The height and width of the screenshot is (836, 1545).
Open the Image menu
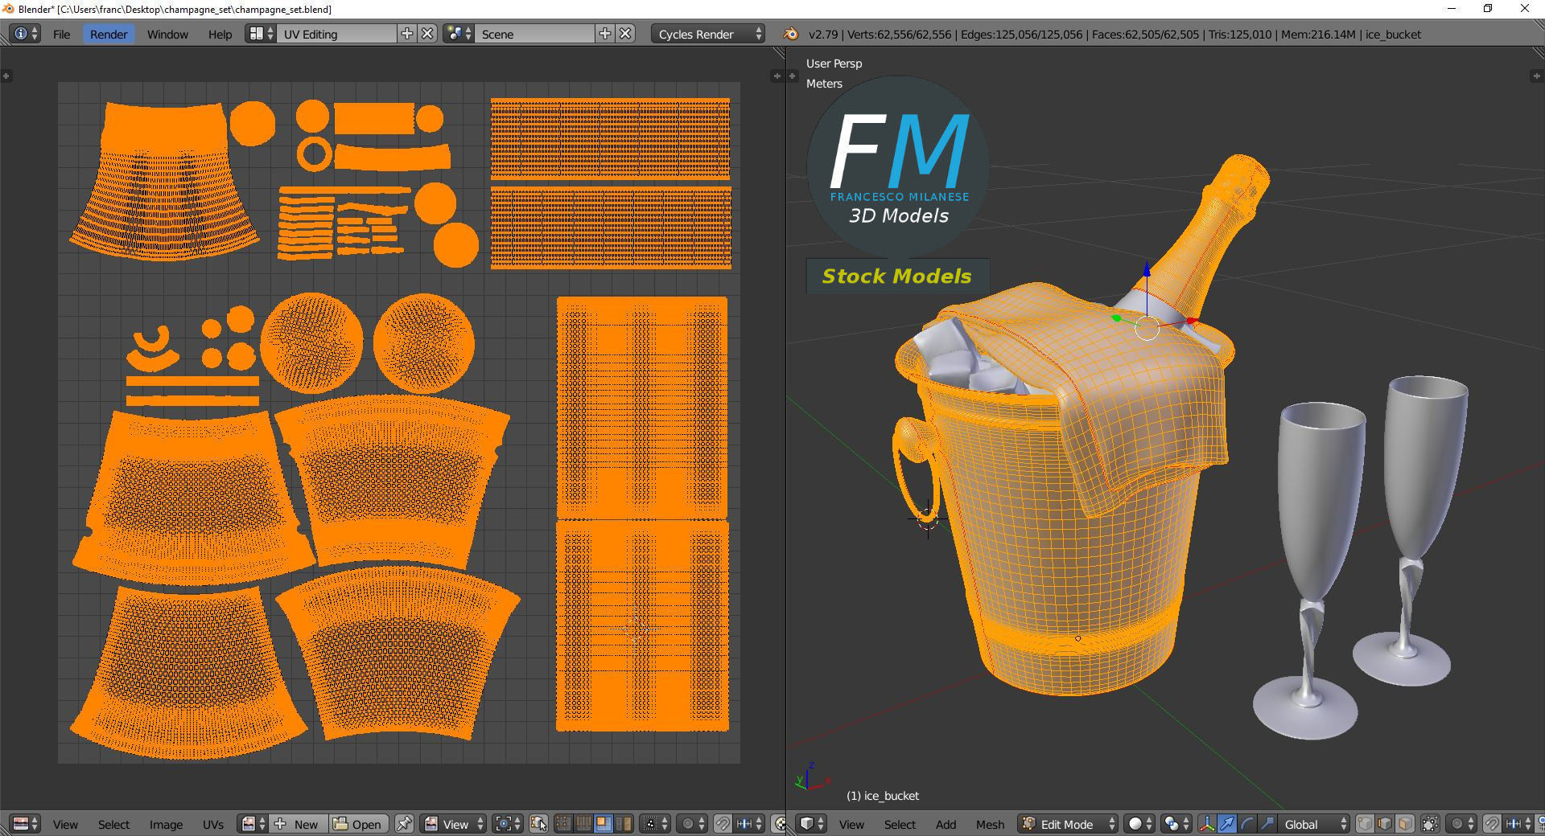coord(166,825)
